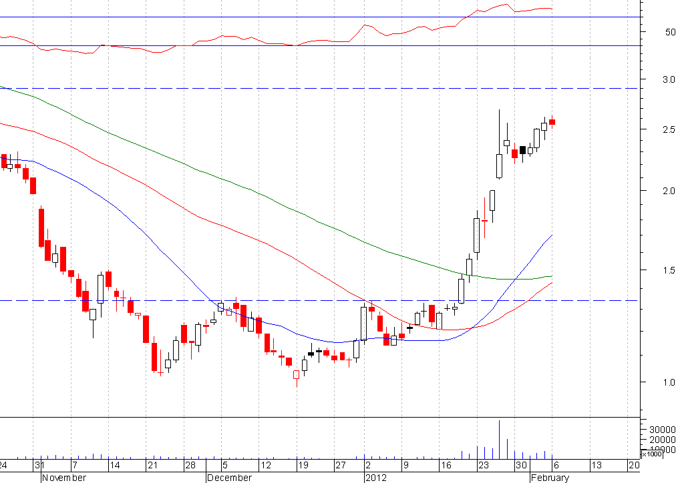The height and width of the screenshot is (483, 678).
Task: Click the tallest volume bar
Action: 500,440
